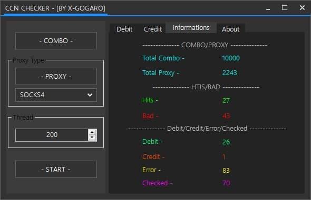
Task: Focus the Thread field showing 200
Action: click(52, 135)
